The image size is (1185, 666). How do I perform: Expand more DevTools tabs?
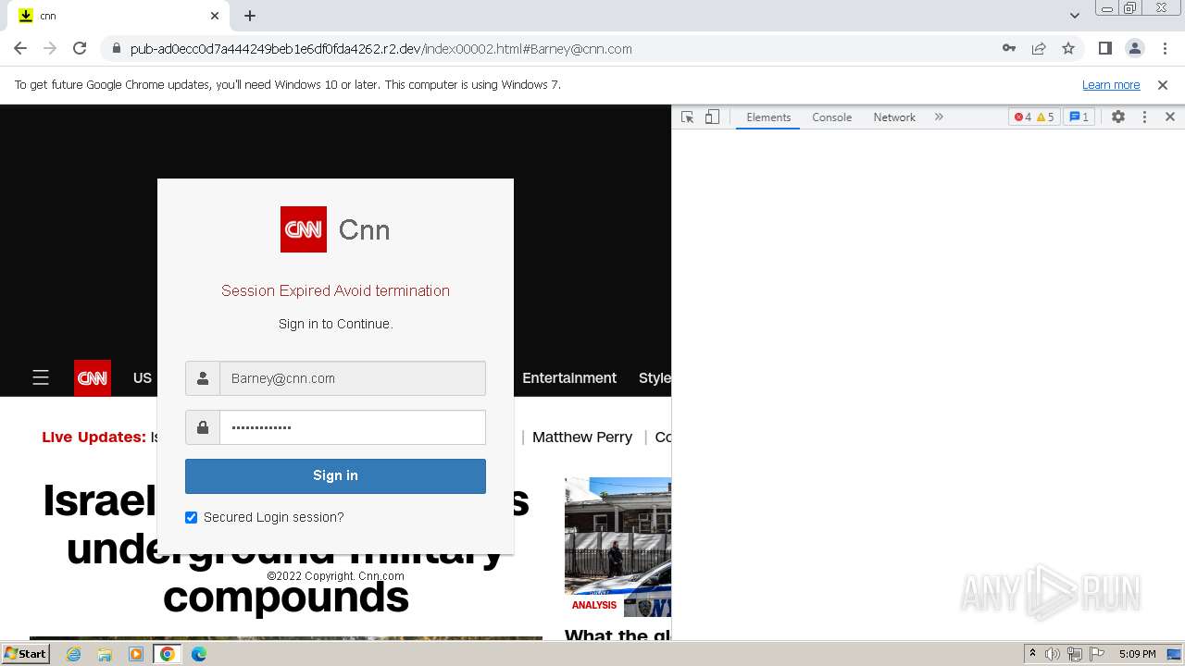(939, 117)
